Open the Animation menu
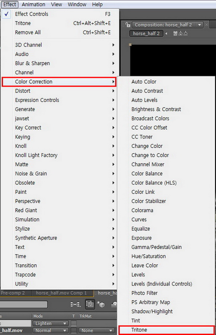Screen dimensions: 216x335 [34, 5]
